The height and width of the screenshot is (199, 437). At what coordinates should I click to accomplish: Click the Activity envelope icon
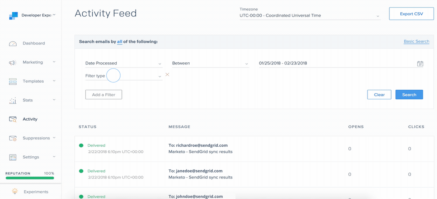pos(13,119)
